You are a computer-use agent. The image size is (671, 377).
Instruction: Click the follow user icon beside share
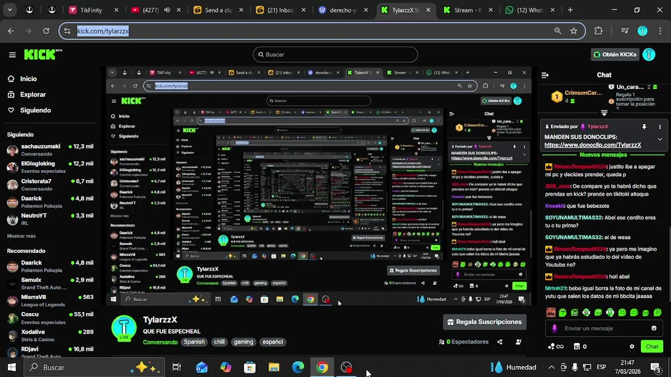pos(518,342)
